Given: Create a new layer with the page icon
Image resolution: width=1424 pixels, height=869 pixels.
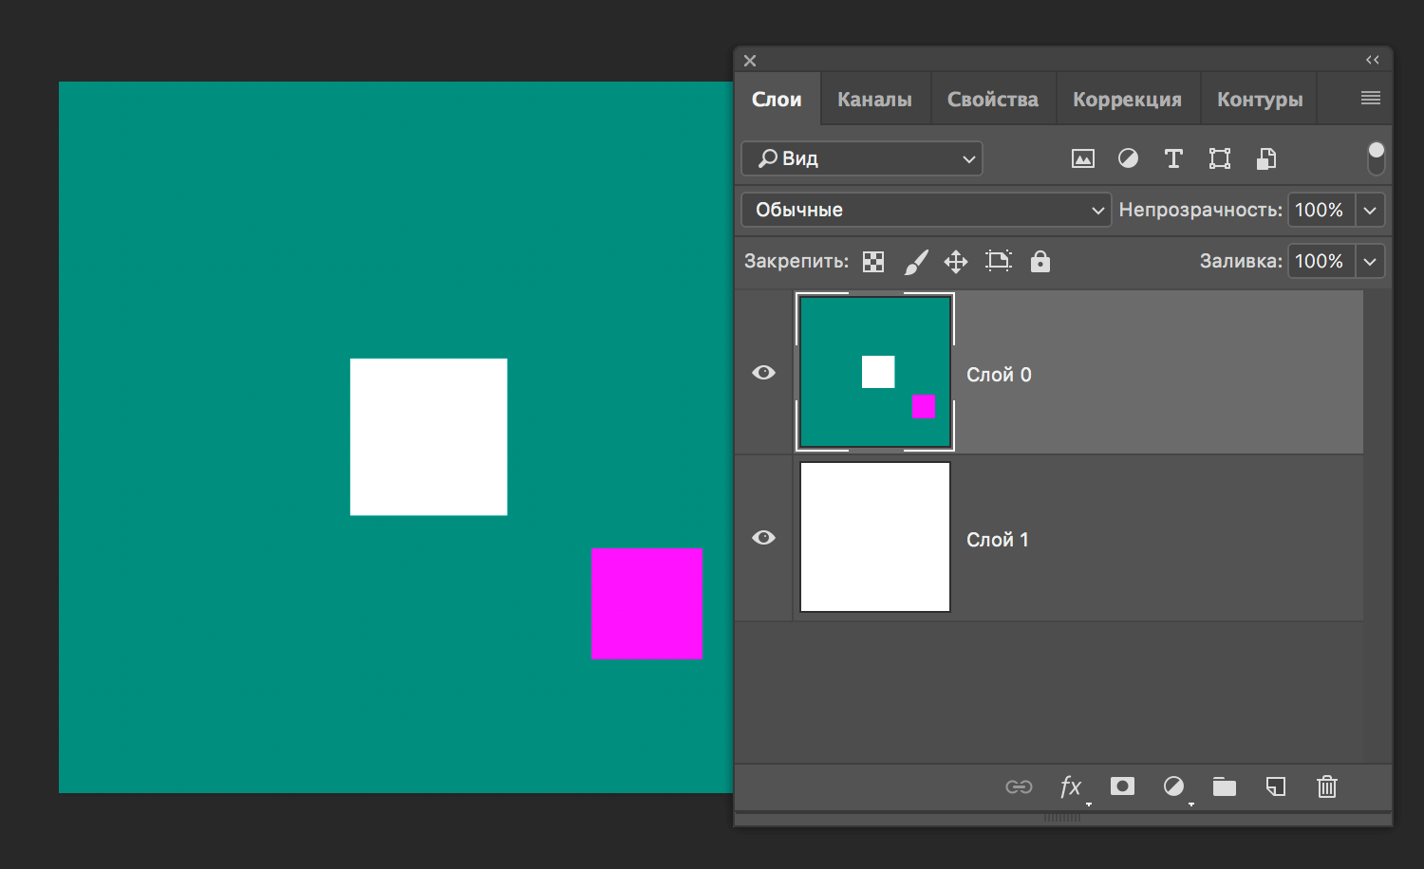Looking at the screenshot, I should point(1275,786).
